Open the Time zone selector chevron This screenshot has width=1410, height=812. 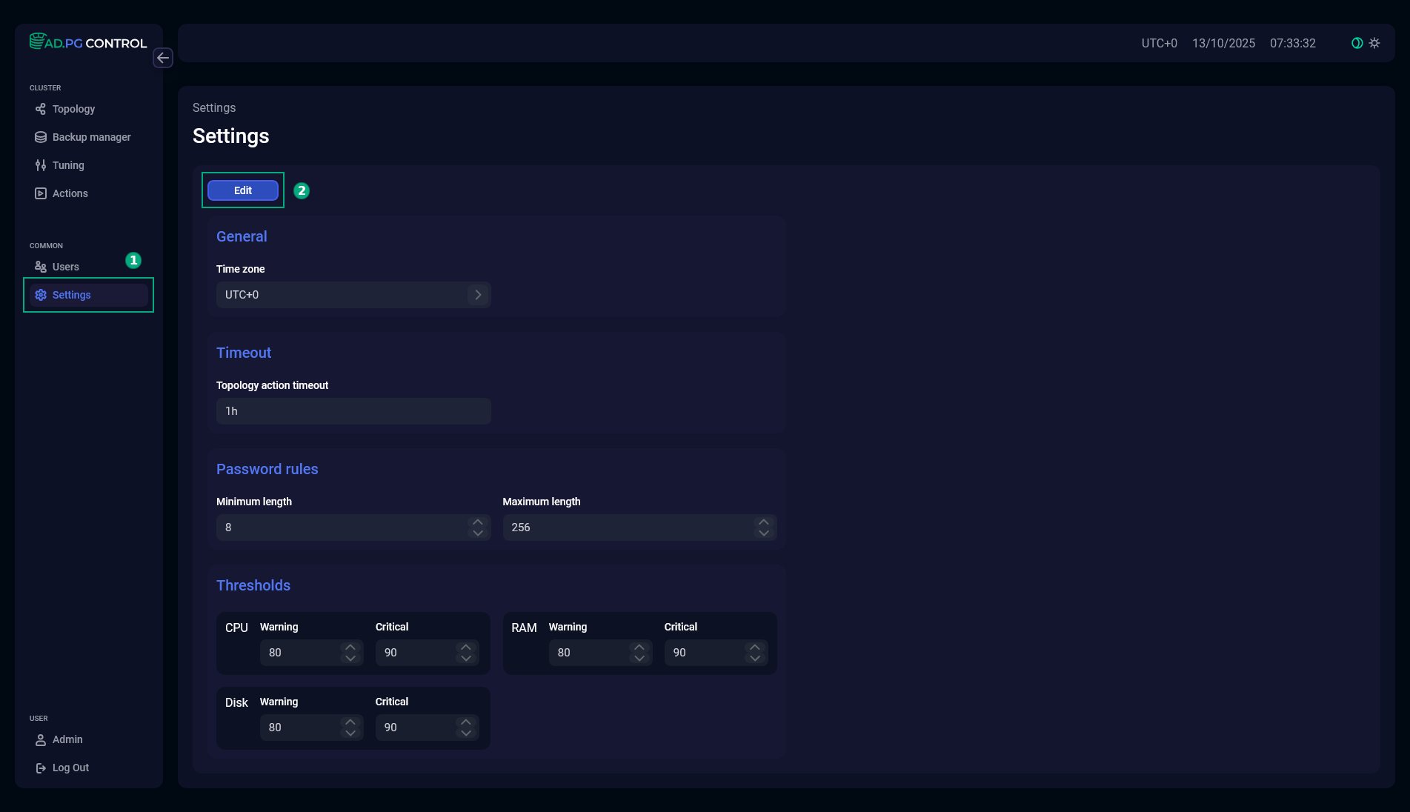[x=478, y=294]
